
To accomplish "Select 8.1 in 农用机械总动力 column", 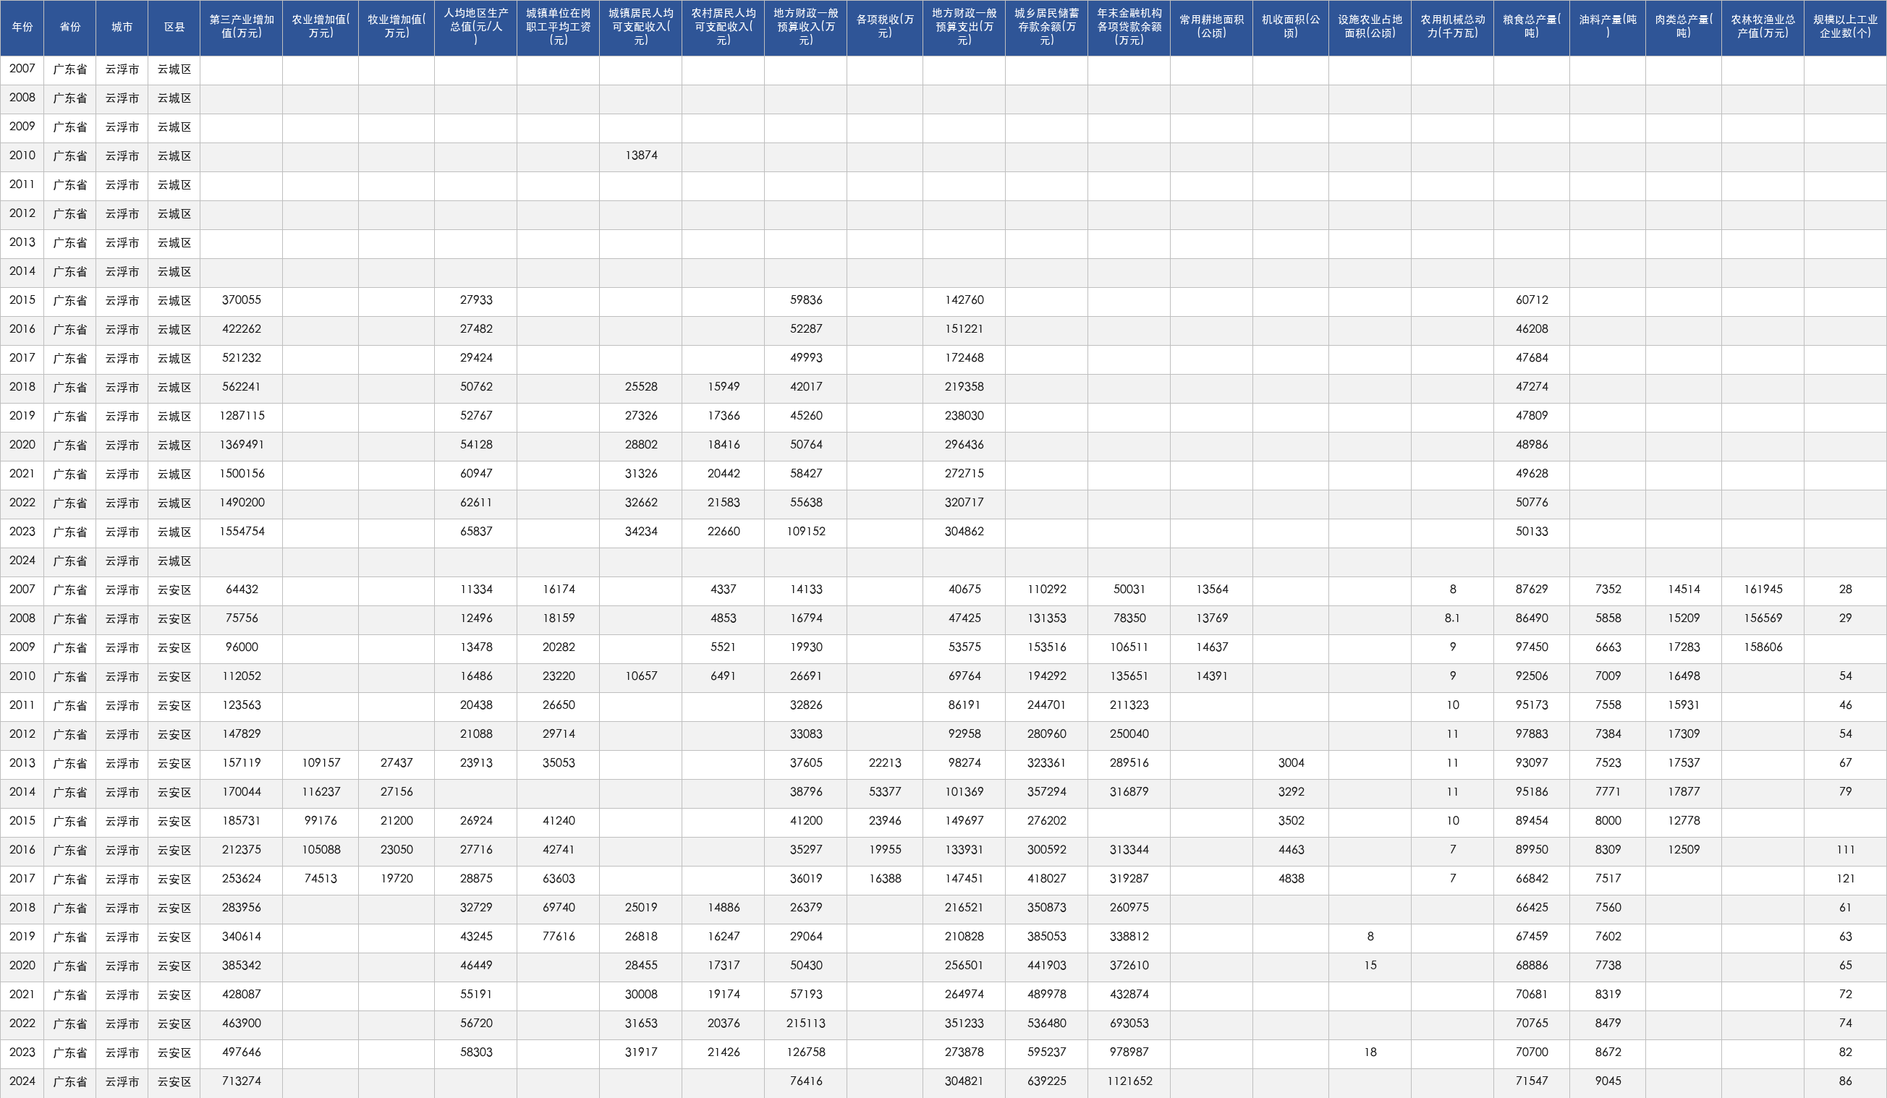I will (1452, 618).
